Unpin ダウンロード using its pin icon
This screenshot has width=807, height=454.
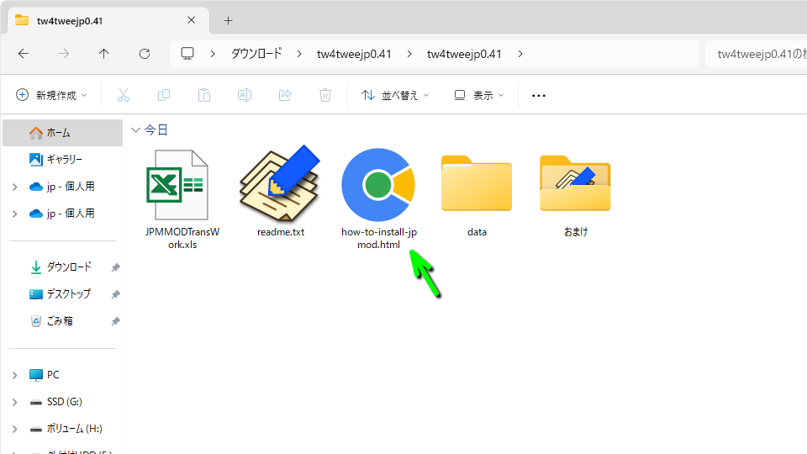116,267
